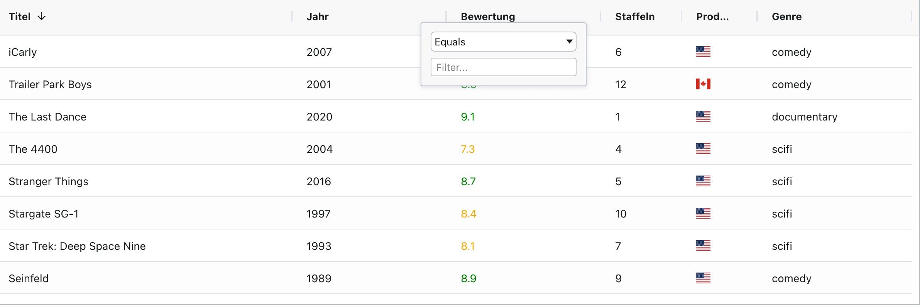Image resolution: width=920 pixels, height=308 pixels.
Task: Click the Genre column header
Action: click(786, 17)
